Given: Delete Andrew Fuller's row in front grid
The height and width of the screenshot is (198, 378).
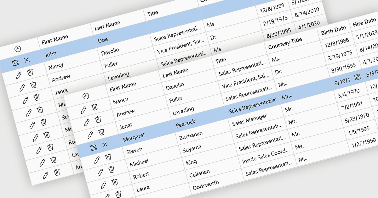Looking at the screenshot, I should [x=98, y=119].
